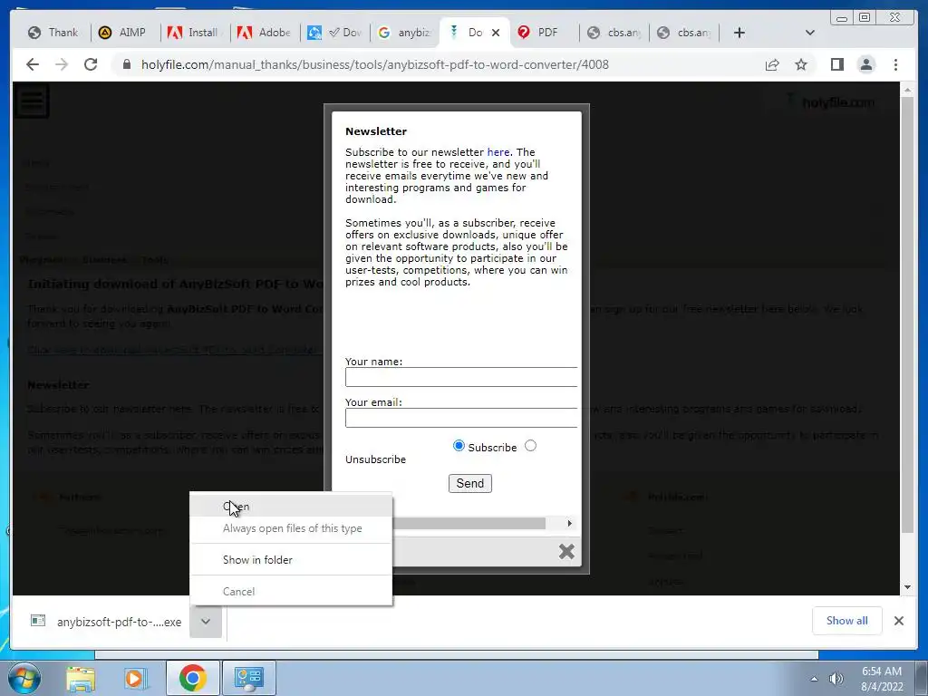Viewport: 928px width, 696px height.
Task: Close the active Do tab
Action: click(x=496, y=33)
